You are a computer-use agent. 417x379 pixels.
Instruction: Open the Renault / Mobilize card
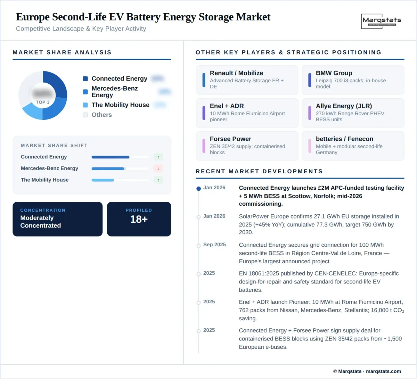(247, 80)
